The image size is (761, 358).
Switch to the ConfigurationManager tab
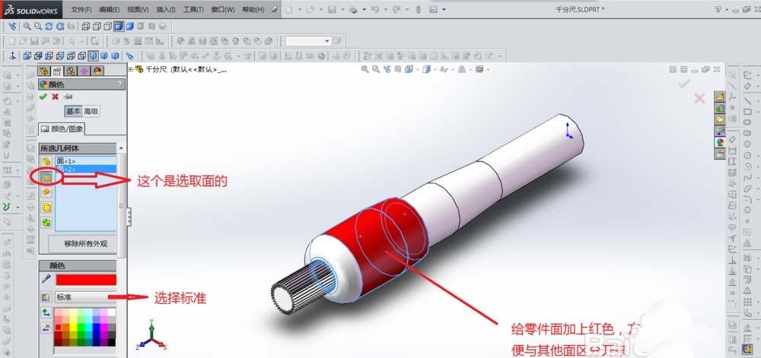point(70,71)
